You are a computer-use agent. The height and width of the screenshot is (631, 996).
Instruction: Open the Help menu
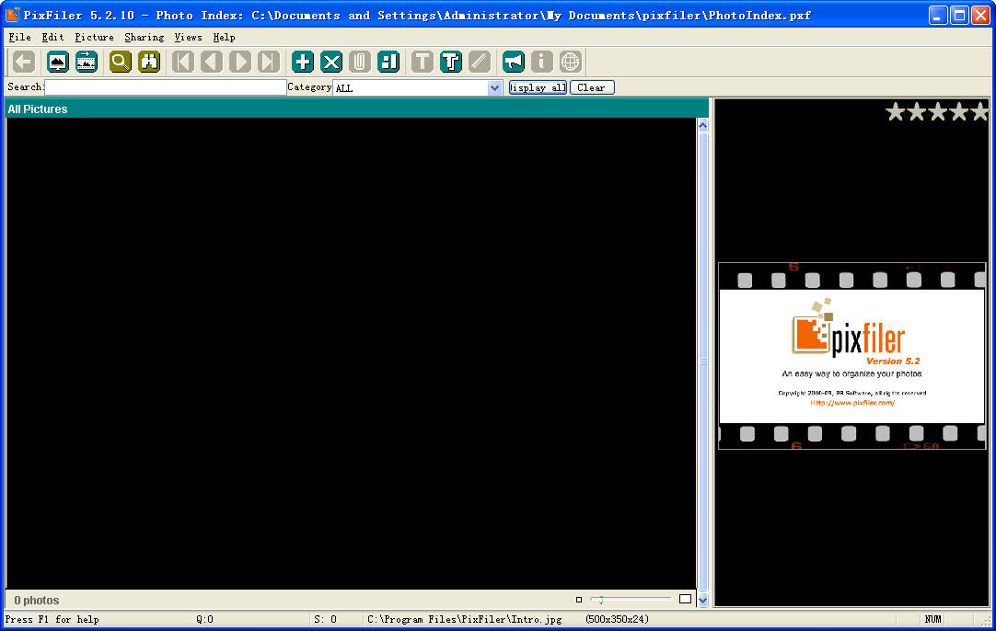(x=225, y=38)
